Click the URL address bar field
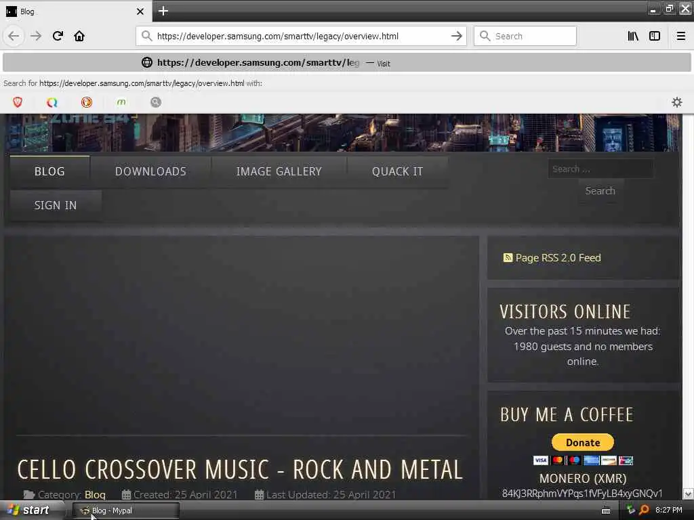Image resolution: width=694 pixels, height=520 pixels. pyautogui.click(x=301, y=36)
